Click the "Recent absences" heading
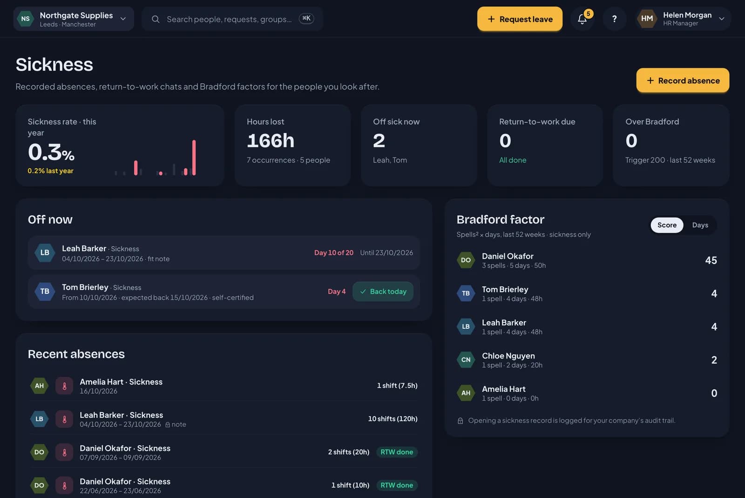745x498 pixels. coord(76,354)
